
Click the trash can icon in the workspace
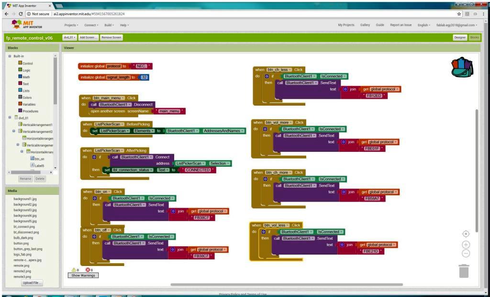click(464, 271)
